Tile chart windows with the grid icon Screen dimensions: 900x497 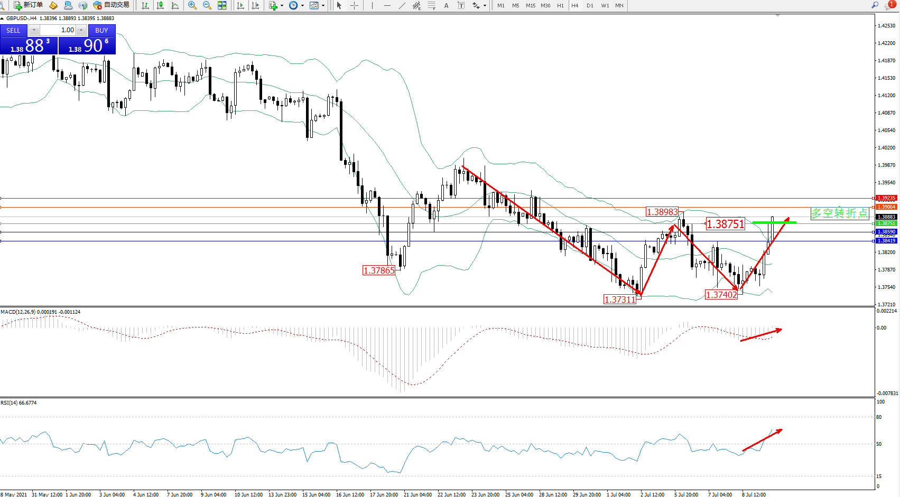[x=222, y=5]
